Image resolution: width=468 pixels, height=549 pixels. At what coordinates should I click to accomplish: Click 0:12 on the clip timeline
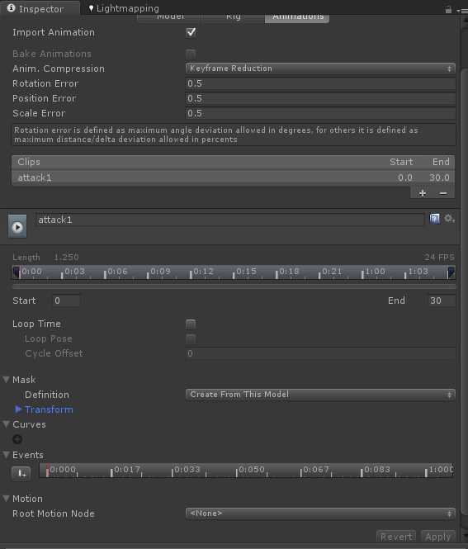(203, 272)
